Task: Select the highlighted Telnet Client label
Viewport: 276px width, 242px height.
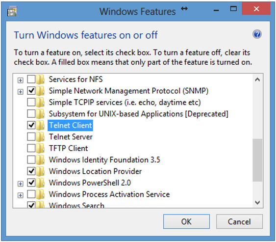Action: [x=71, y=125]
